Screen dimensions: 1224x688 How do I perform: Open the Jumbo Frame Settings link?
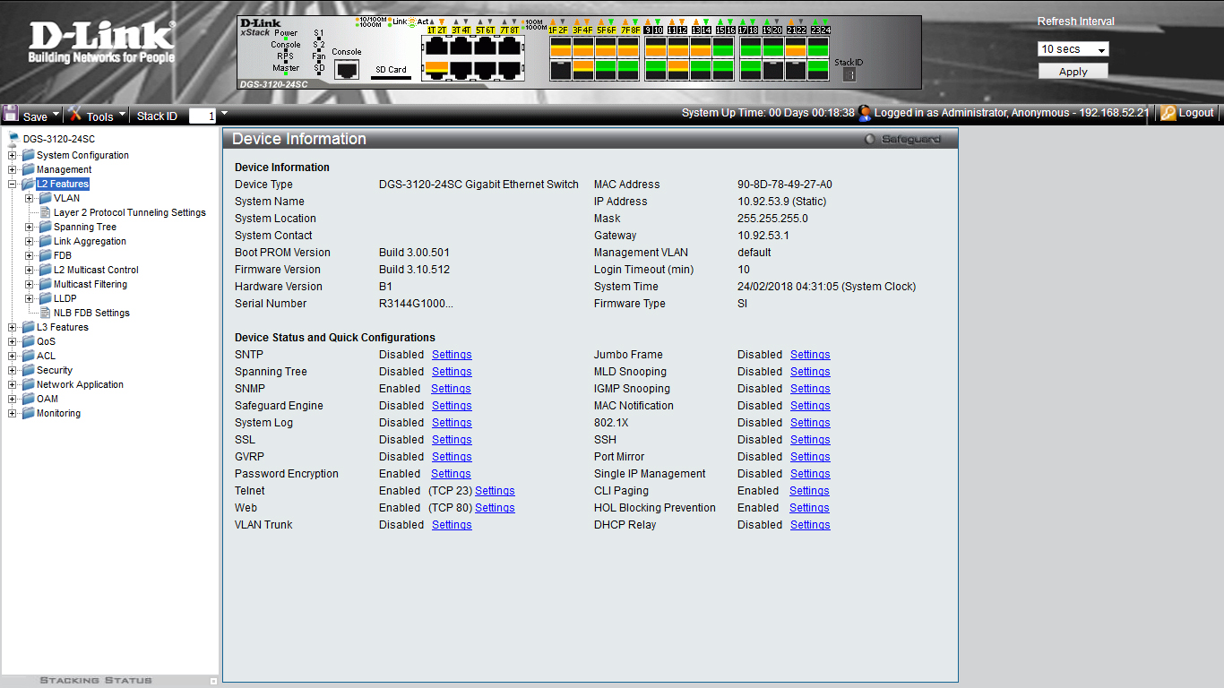click(x=810, y=355)
